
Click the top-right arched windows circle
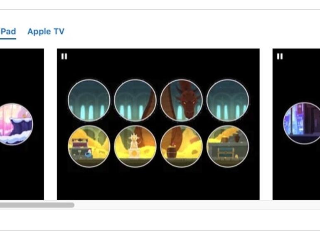(x=228, y=100)
